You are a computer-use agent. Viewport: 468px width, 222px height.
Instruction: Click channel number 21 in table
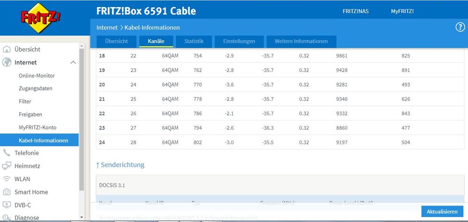click(102, 99)
